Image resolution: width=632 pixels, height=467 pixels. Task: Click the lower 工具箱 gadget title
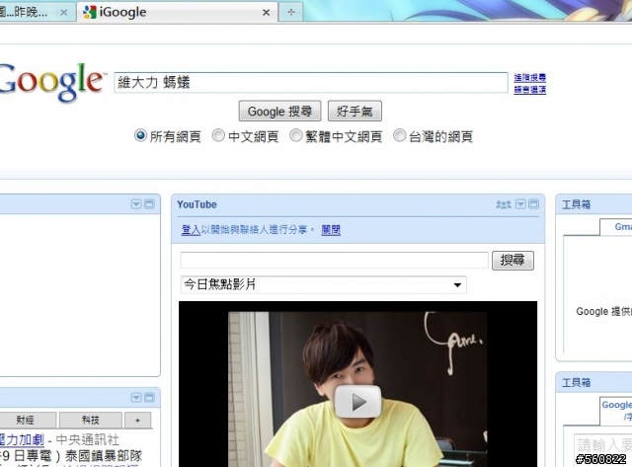coord(576,382)
